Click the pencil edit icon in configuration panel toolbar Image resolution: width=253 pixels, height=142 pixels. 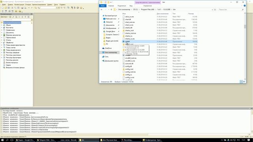pyautogui.click(x=13, y=17)
